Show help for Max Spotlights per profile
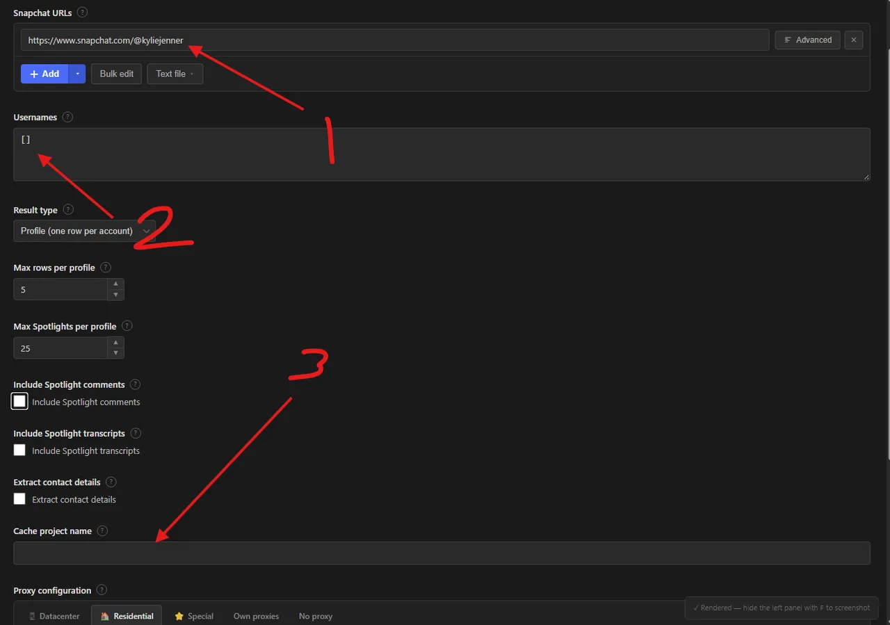Viewport: 890px width, 625px height. (127, 325)
